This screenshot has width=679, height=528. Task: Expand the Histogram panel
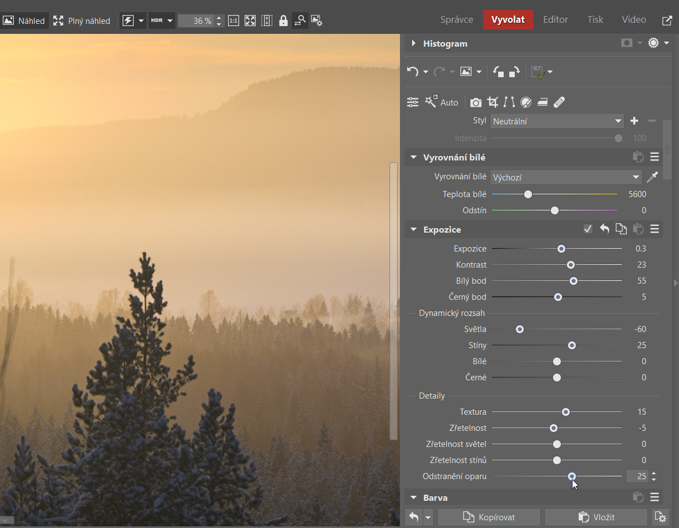click(414, 43)
